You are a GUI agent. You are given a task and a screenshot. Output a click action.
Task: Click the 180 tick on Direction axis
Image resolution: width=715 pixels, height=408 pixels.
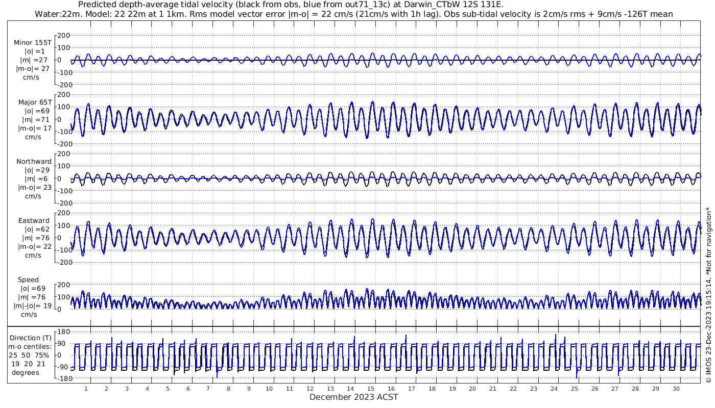(63, 331)
